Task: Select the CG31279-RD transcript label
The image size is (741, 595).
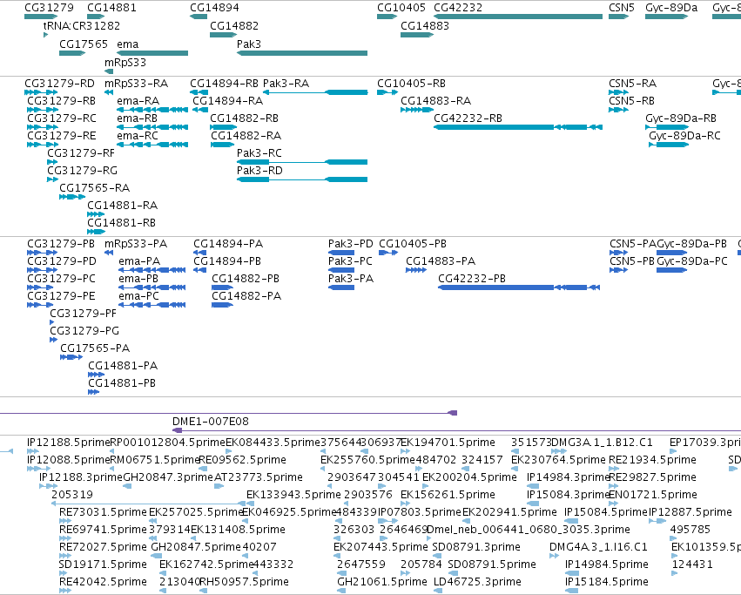Action: tap(59, 84)
